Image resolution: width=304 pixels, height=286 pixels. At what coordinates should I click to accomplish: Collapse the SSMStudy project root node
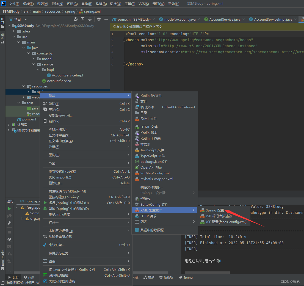point(9,26)
